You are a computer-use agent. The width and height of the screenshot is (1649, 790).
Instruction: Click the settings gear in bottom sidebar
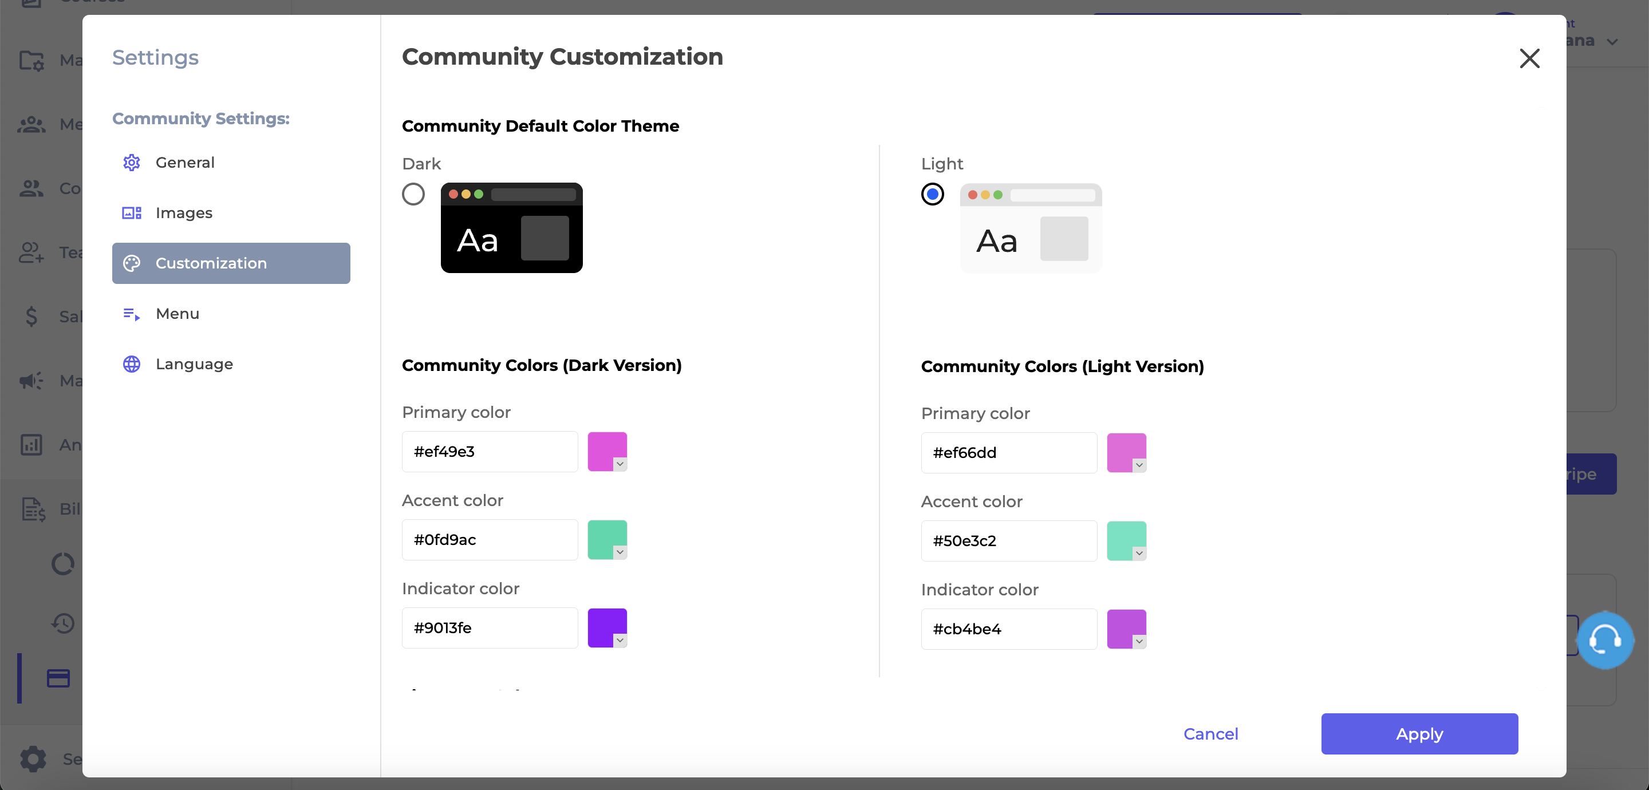33,759
